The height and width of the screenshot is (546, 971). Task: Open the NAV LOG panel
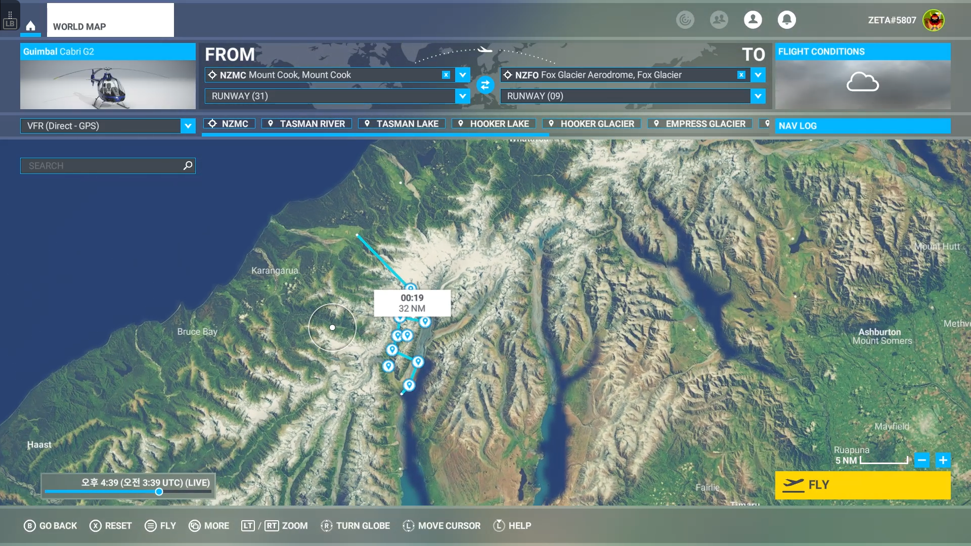click(862, 126)
